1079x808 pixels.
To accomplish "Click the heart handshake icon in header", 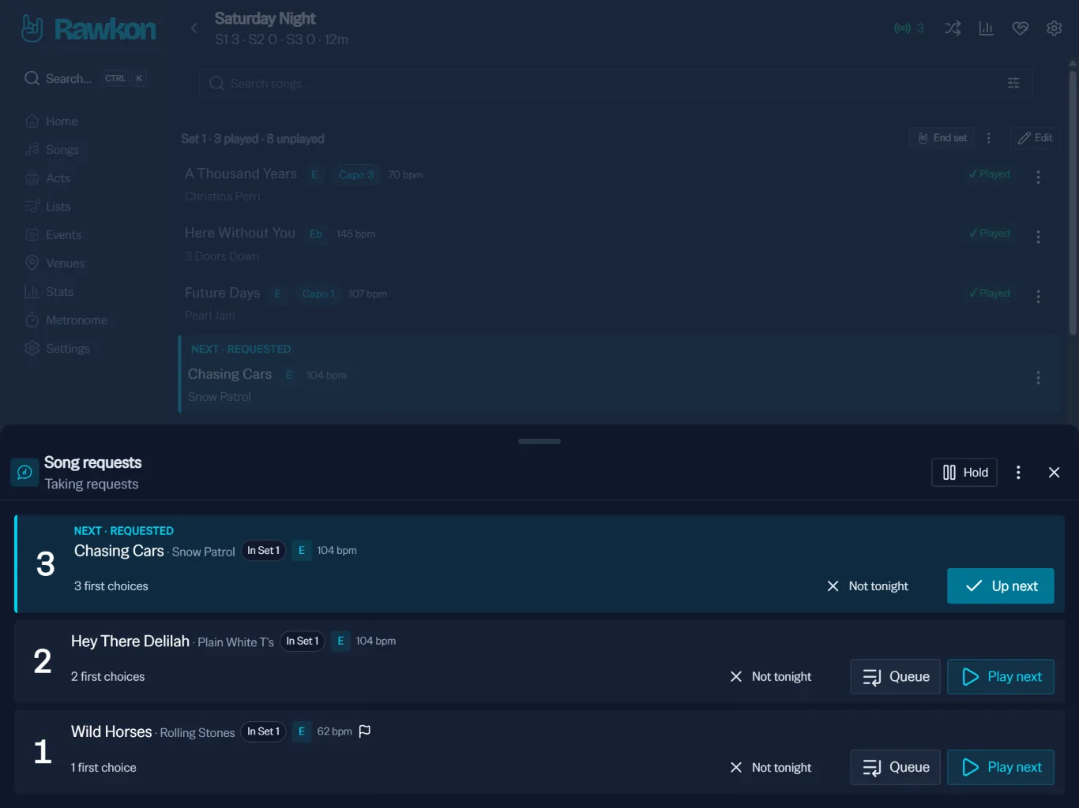I will [x=1021, y=28].
